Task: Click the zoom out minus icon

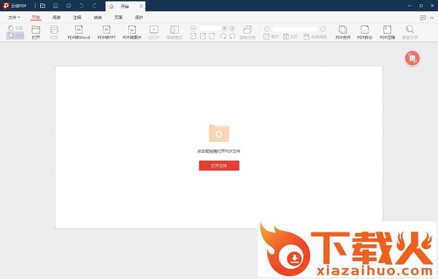Action: [193, 28]
